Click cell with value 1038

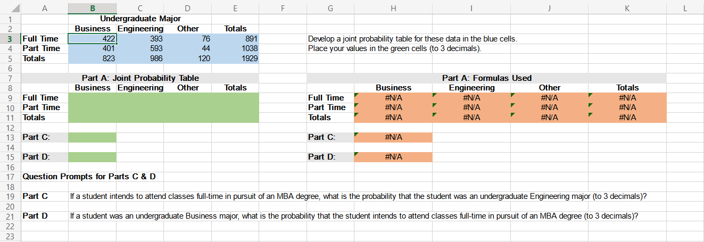(235, 48)
